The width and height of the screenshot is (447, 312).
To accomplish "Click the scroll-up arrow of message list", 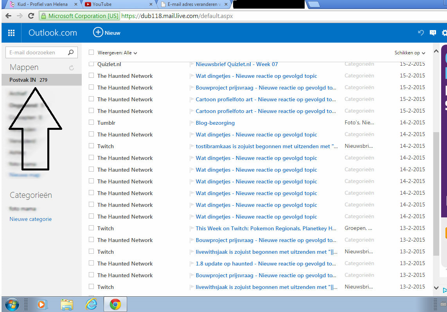I will 436,51.
